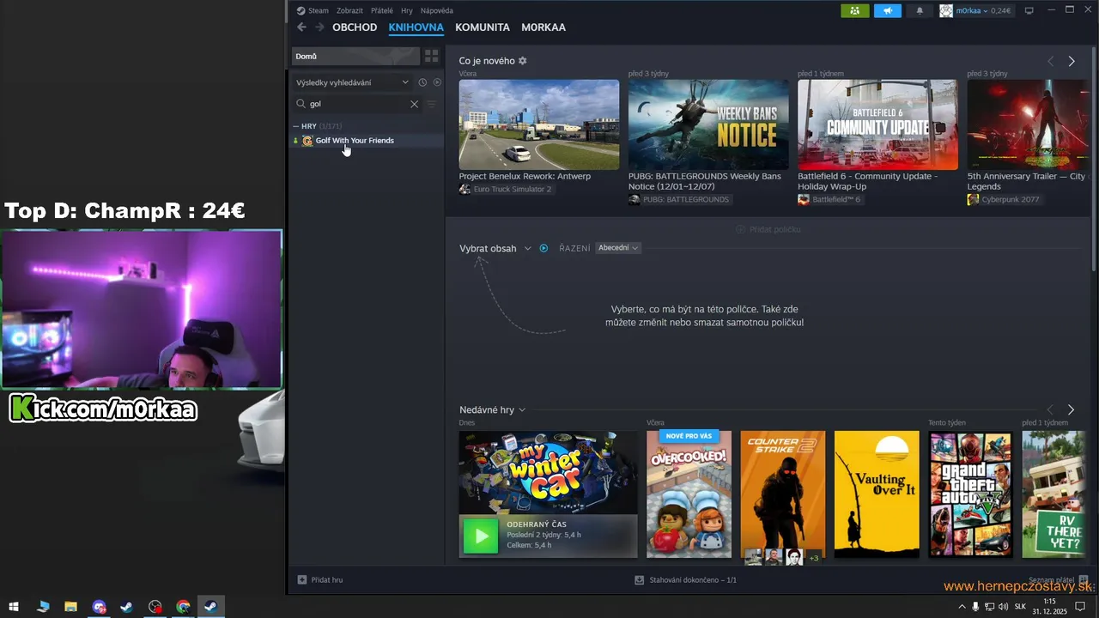Open Stahování dokončeno downloads status
This screenshot has width=1099, height=618.
[x=685, y=579]
